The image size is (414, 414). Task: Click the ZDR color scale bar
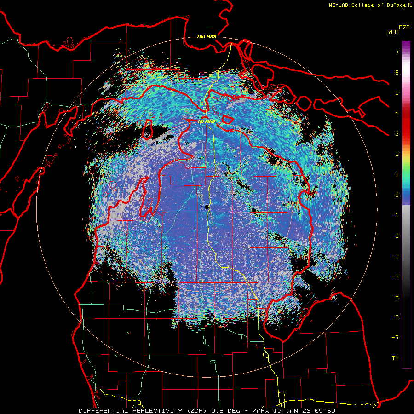pyautogui.click(x=406, y=204)
